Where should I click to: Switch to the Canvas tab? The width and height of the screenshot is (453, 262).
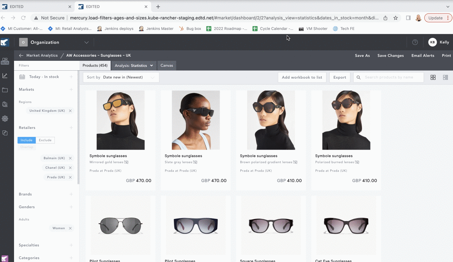point(167,66)
